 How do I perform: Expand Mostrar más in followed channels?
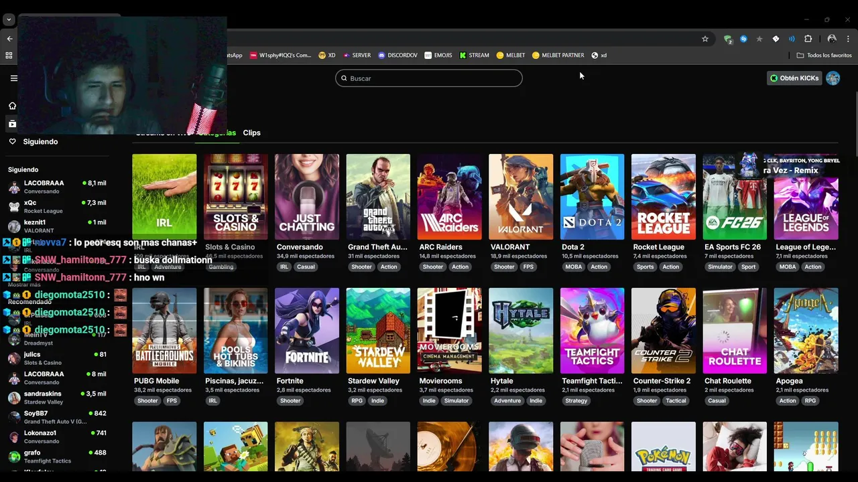coord(24,285)
